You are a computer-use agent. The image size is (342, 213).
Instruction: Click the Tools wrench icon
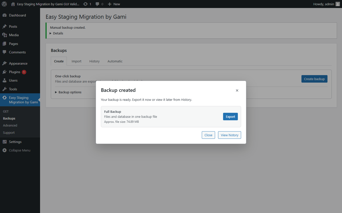pyautogui.click(x=4, y=89)
